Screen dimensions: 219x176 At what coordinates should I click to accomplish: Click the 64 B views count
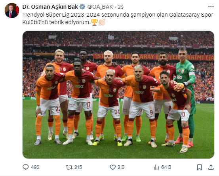click(166, 167)
